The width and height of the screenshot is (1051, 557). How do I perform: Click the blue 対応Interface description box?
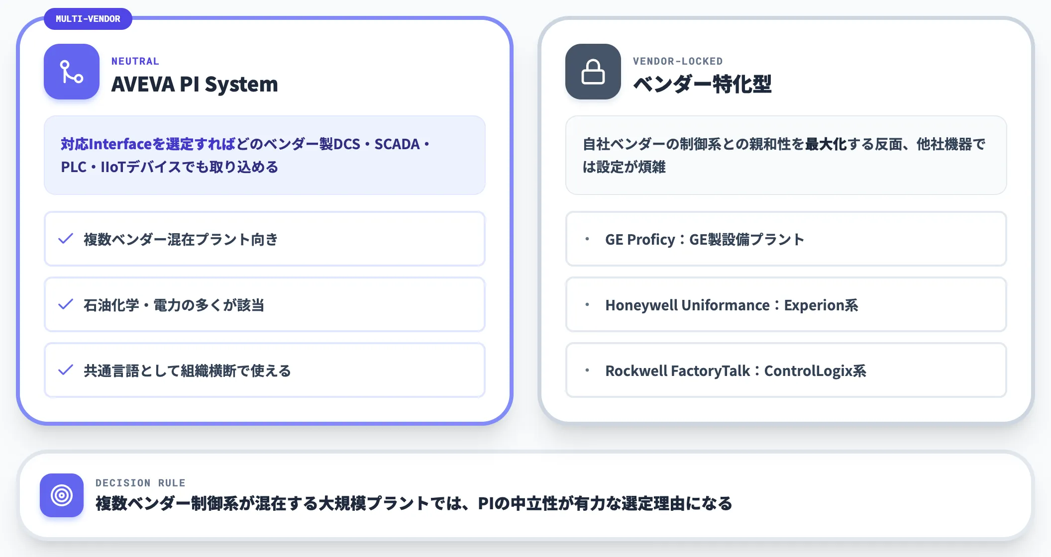tap(265, 155)
